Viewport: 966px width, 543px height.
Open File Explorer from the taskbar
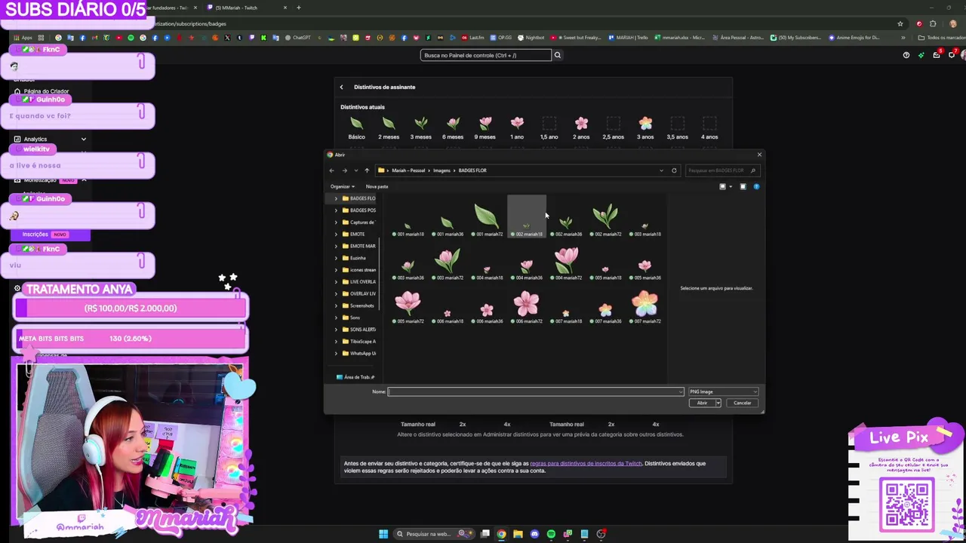(518, 534)
